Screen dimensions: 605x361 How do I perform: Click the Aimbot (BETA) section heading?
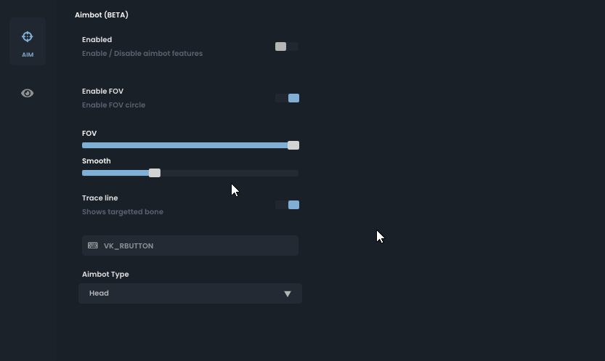pos(102,15)
